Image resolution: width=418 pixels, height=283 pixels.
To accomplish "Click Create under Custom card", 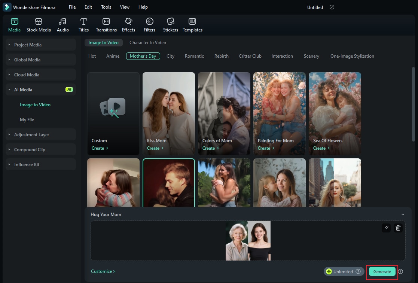I will click(x=100, y=148).
